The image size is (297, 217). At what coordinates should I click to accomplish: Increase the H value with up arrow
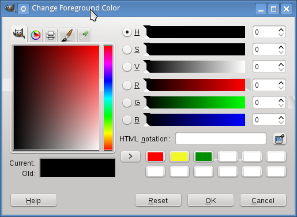pos(281,30)
